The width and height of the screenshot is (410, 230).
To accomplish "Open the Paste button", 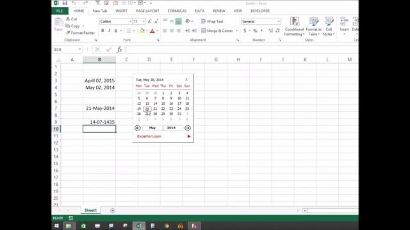I will pyautogui.click(x=58, y=25).
